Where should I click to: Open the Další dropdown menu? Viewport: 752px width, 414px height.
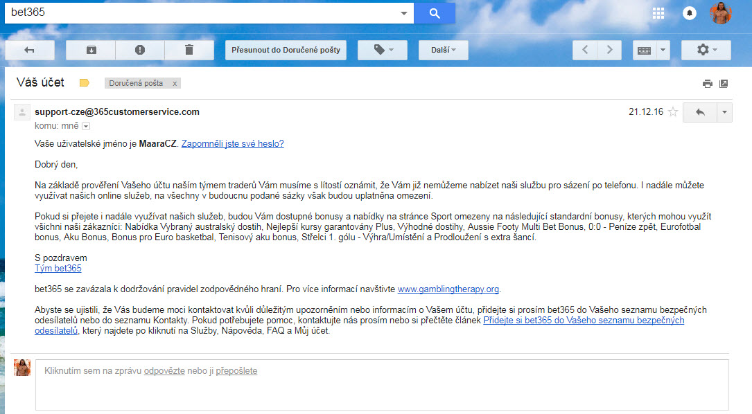(x=443, y=50)
